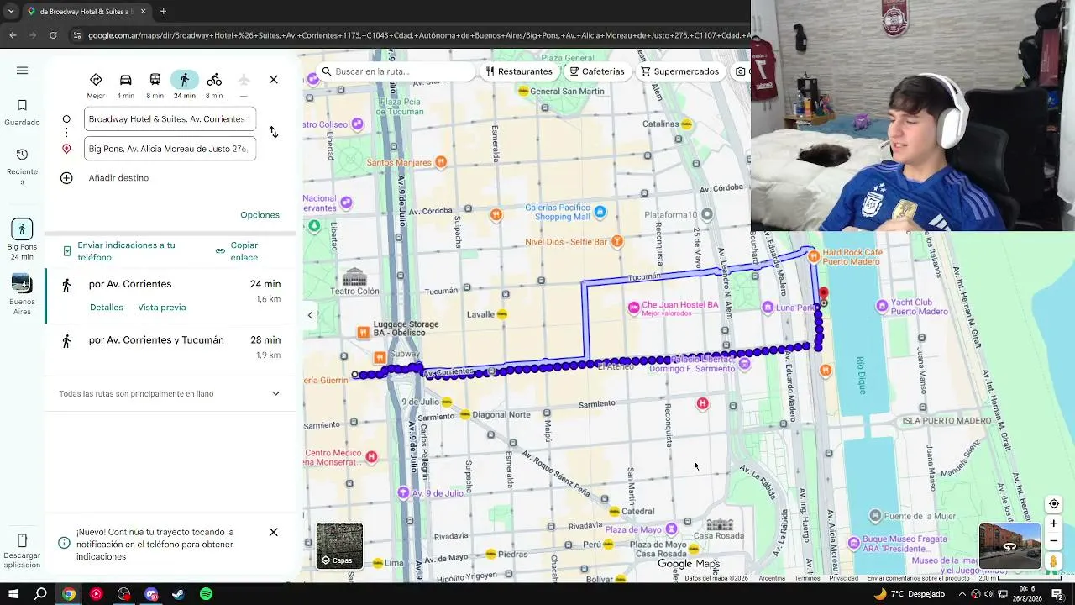The width and height of the screenshot is (1075, 605).
Task: Open the Windows Start menu
Action: (x=13, y=594)
